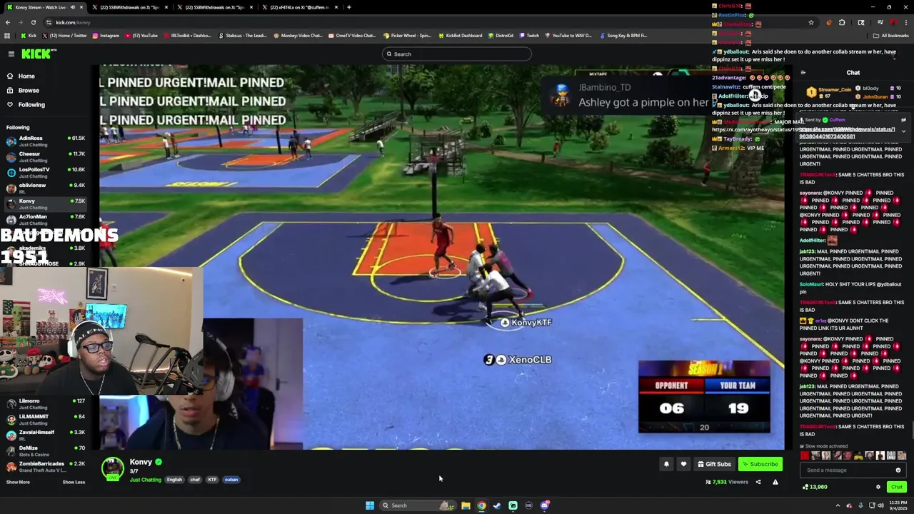Focus the Kick search field
This screenshot has width=914, height=514.
(457, 54)
